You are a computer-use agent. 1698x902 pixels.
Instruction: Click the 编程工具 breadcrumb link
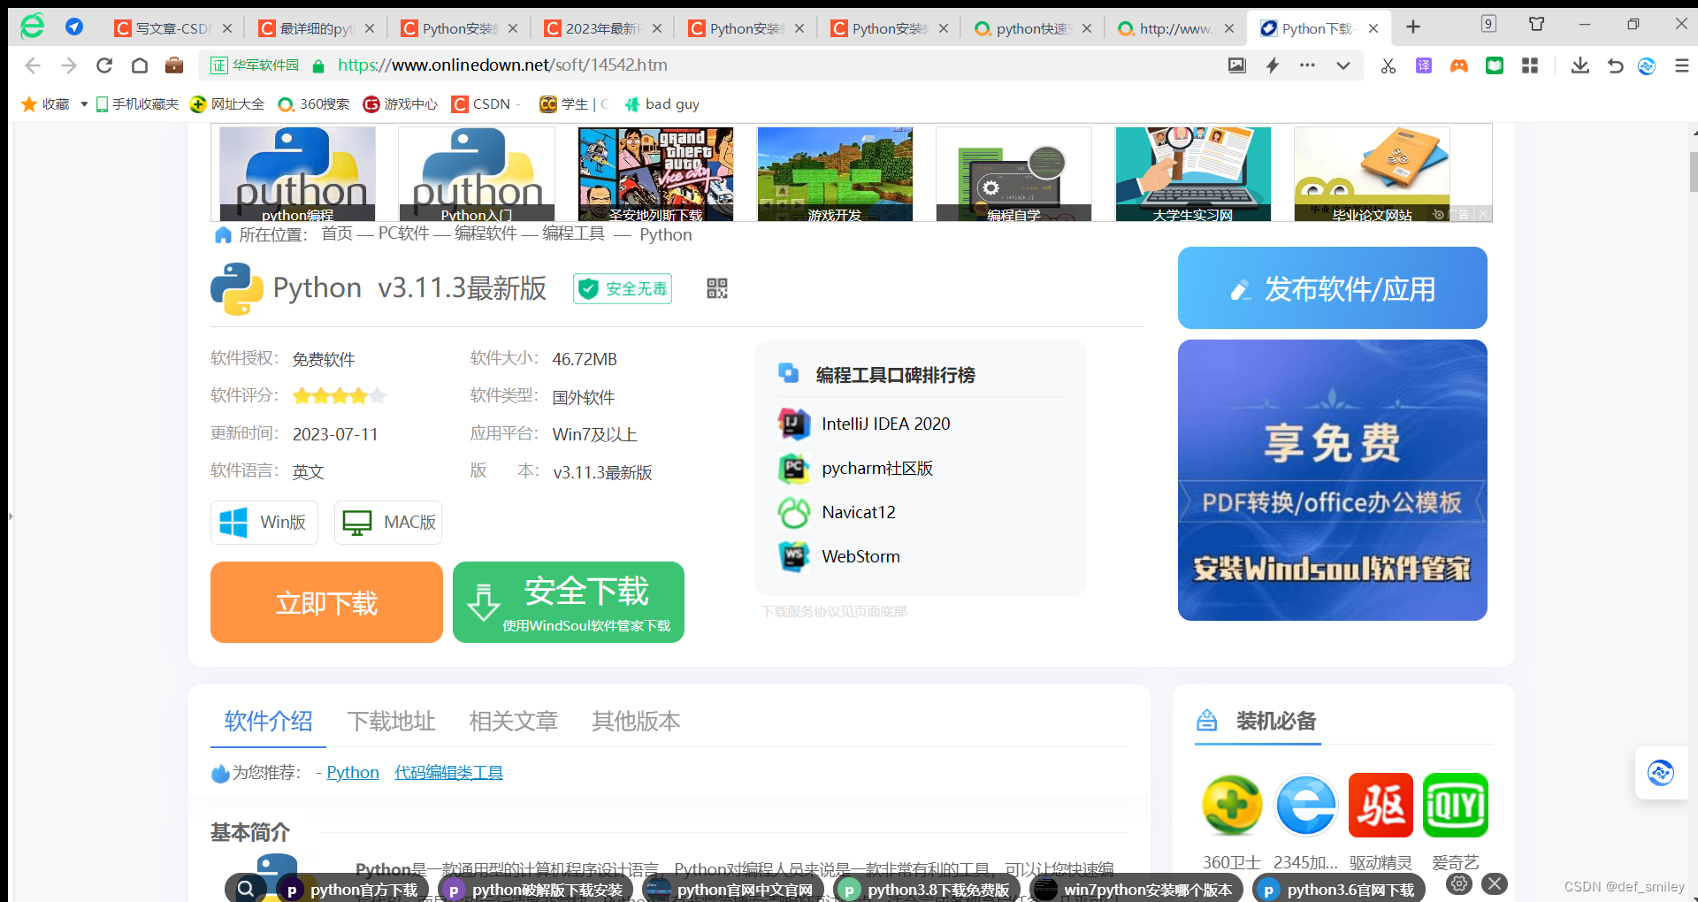coord(573,233)
